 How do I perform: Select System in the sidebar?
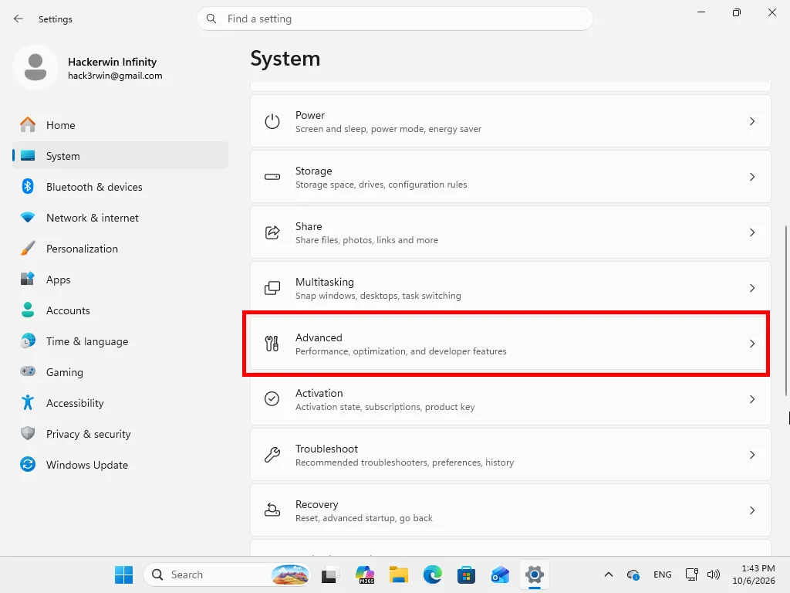coord(120,155)
